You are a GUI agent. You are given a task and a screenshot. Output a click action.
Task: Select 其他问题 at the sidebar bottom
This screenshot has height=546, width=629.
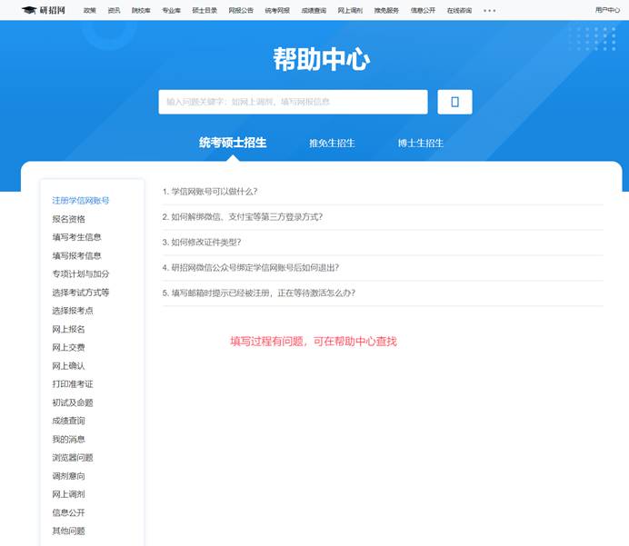click(x=69, y=531)
